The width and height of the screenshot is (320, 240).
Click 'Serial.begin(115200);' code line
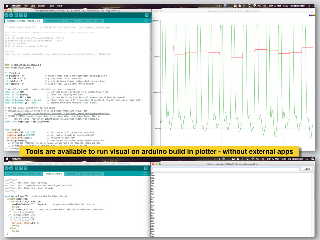point(19,138)
